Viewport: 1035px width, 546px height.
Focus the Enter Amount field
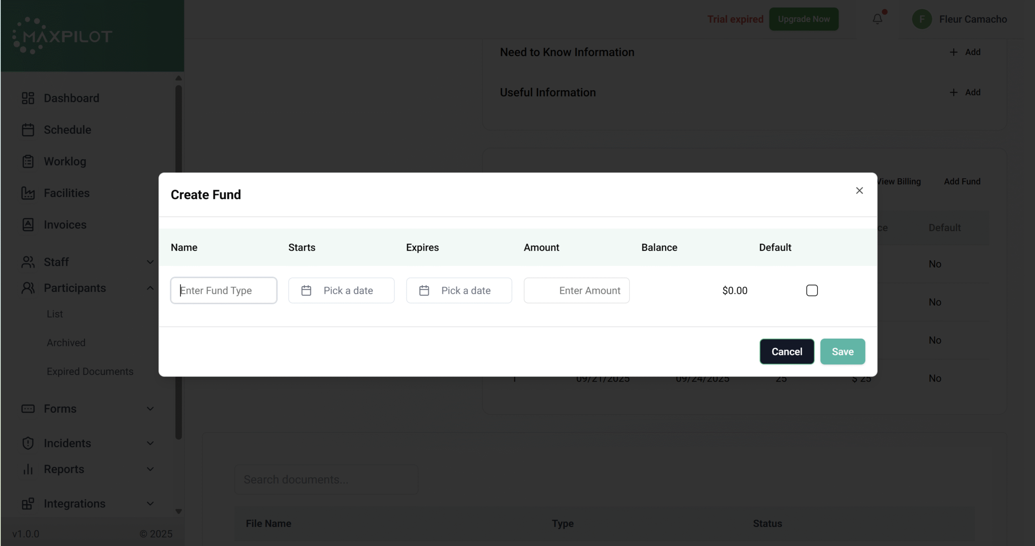pyautogui.click(x=577, y=291)
